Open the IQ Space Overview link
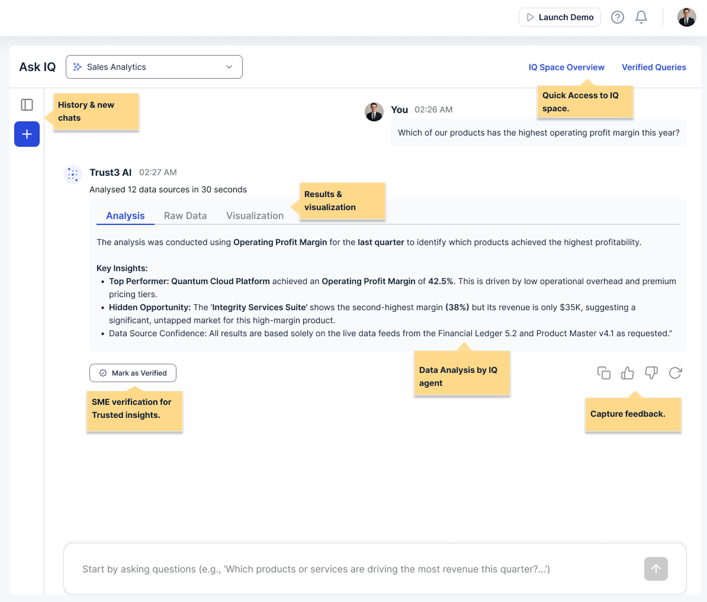 (x=566, y=67)
